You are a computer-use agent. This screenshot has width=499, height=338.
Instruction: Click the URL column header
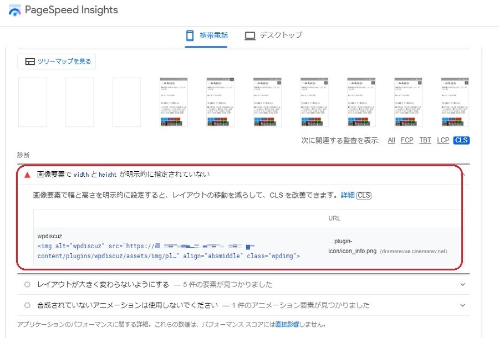334,218
